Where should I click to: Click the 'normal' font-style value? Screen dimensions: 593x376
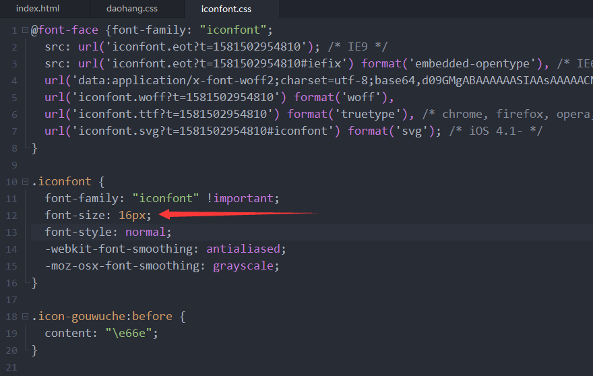[x=146, y=232]
